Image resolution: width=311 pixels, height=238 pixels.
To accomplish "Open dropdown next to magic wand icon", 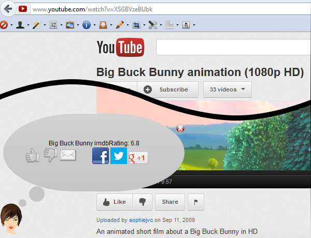I will (x=45, y=25).
